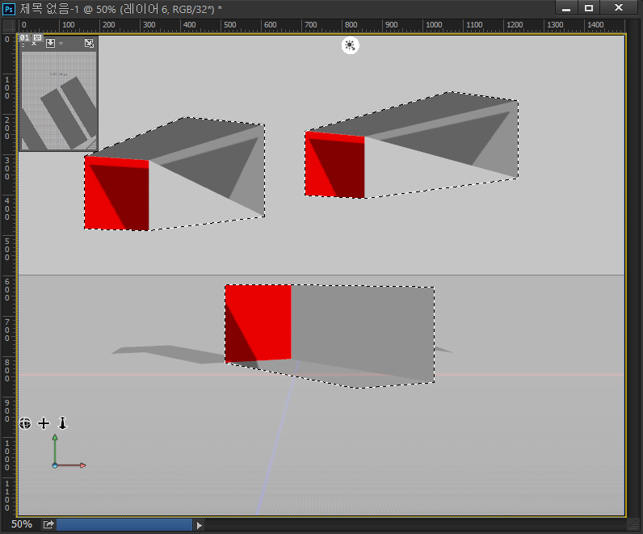
Task: Click the blue status bar progress area
Action: click(x=124, y=524)
